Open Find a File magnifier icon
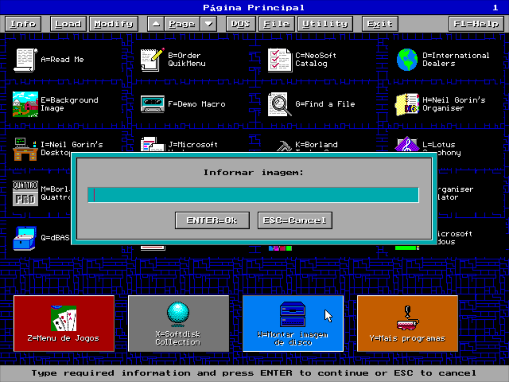This screenshot has height=382, width=509. [279, 104]
